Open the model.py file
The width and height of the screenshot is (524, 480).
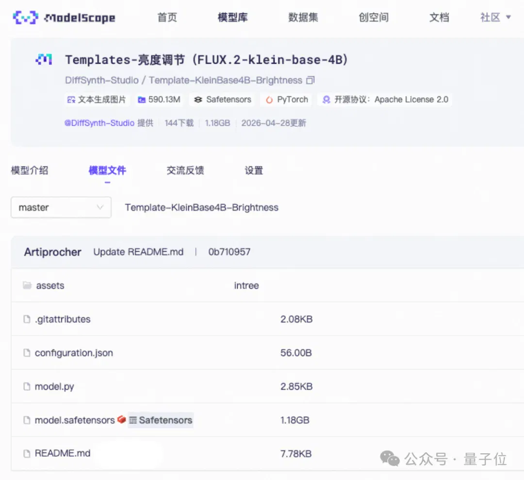54,387
